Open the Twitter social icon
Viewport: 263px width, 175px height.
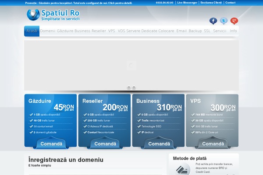224,21
